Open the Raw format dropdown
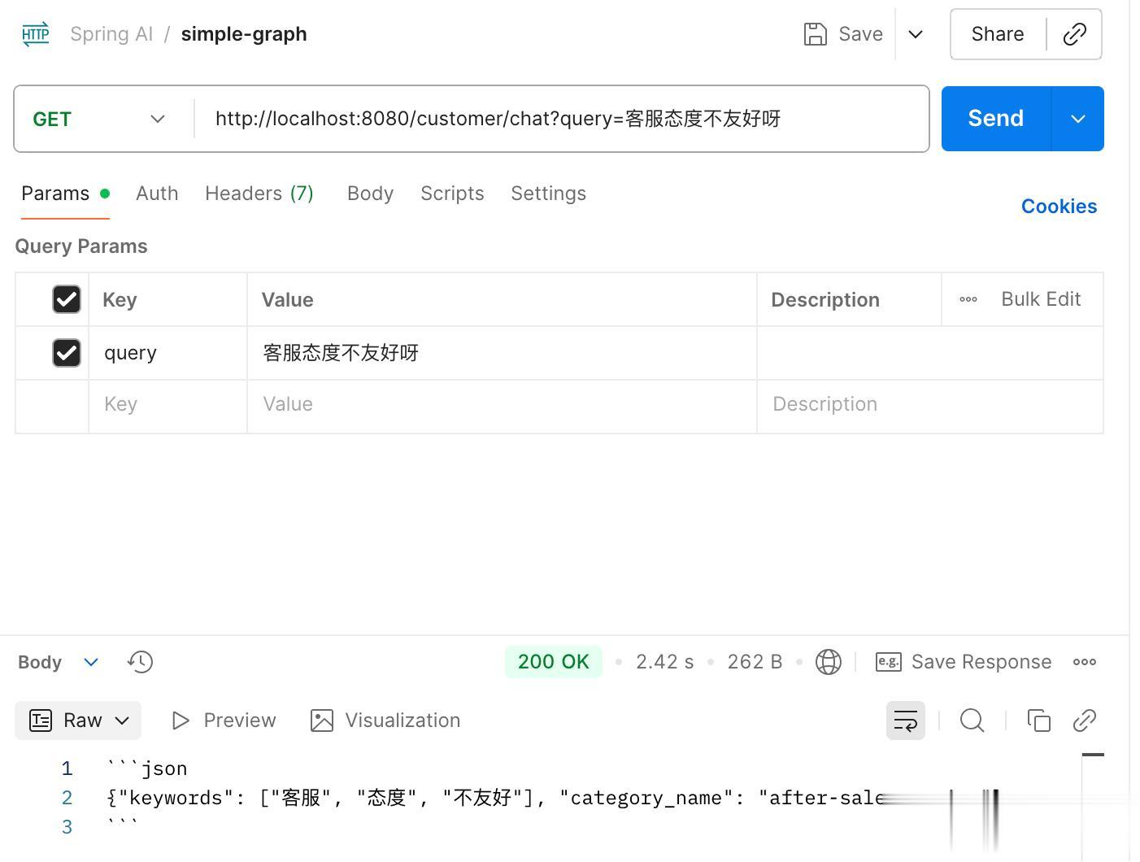1140x862 pixels. click(79, 721)
